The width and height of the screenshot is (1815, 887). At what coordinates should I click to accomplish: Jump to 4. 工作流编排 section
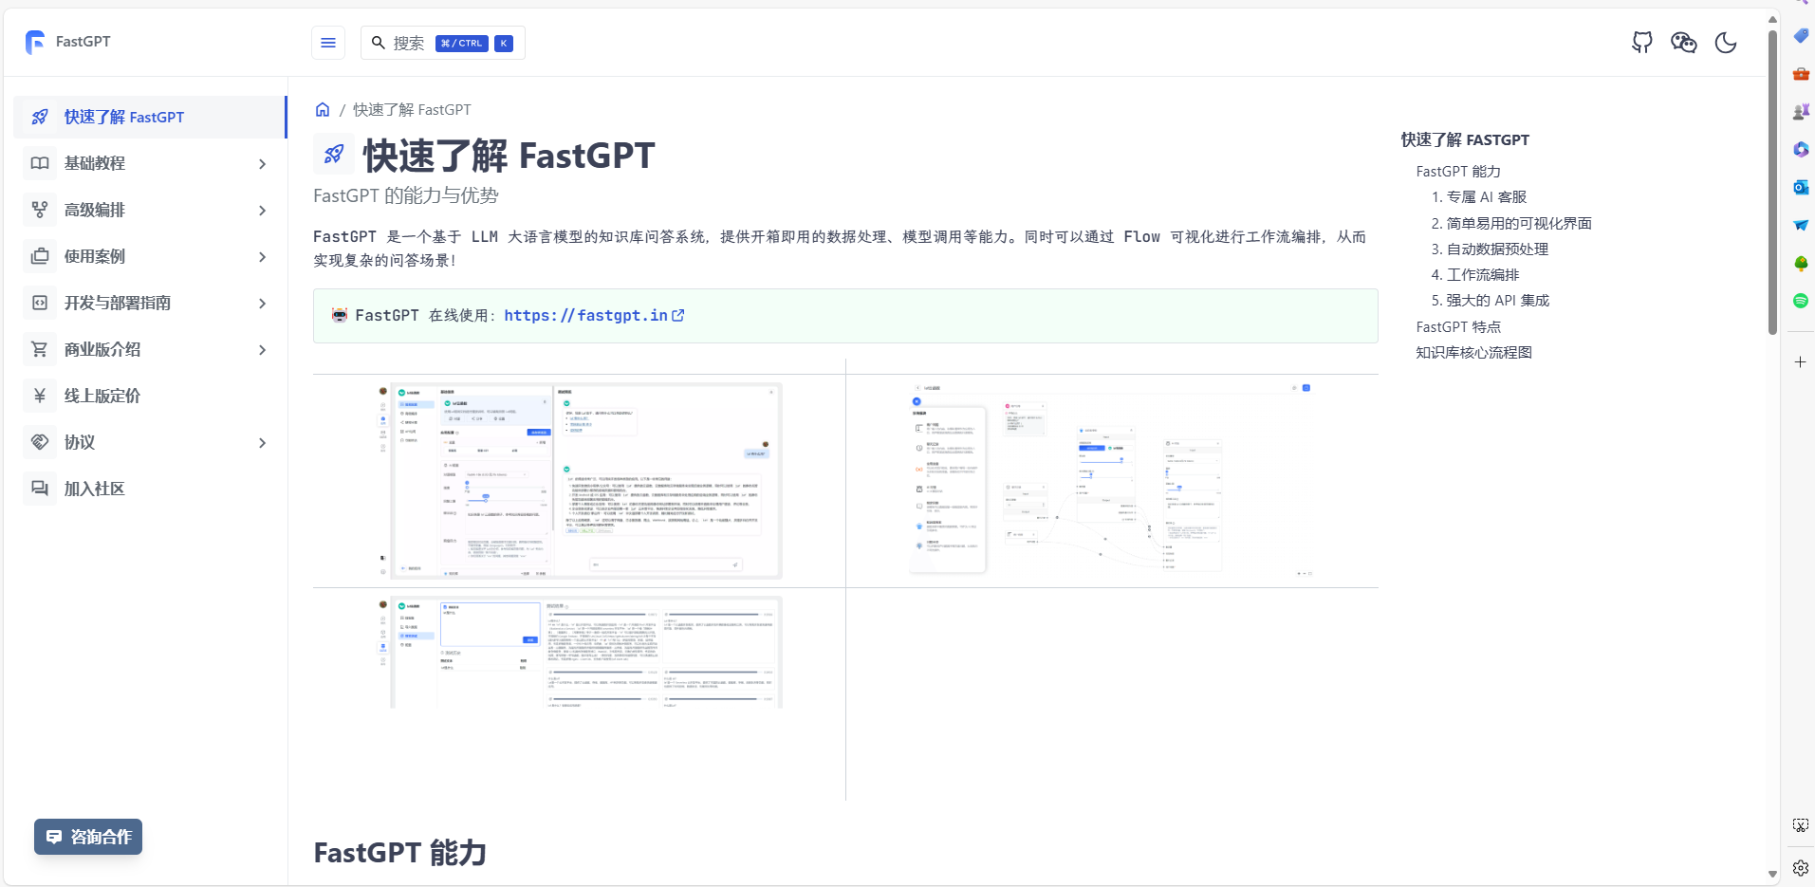(x=1475, y=275)
